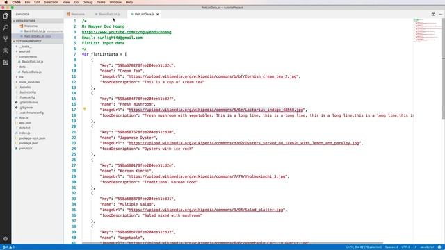Switch to the BasicFlatList.js tab
The height and width of the screenshot is (250, 445).
click(109, 14)
